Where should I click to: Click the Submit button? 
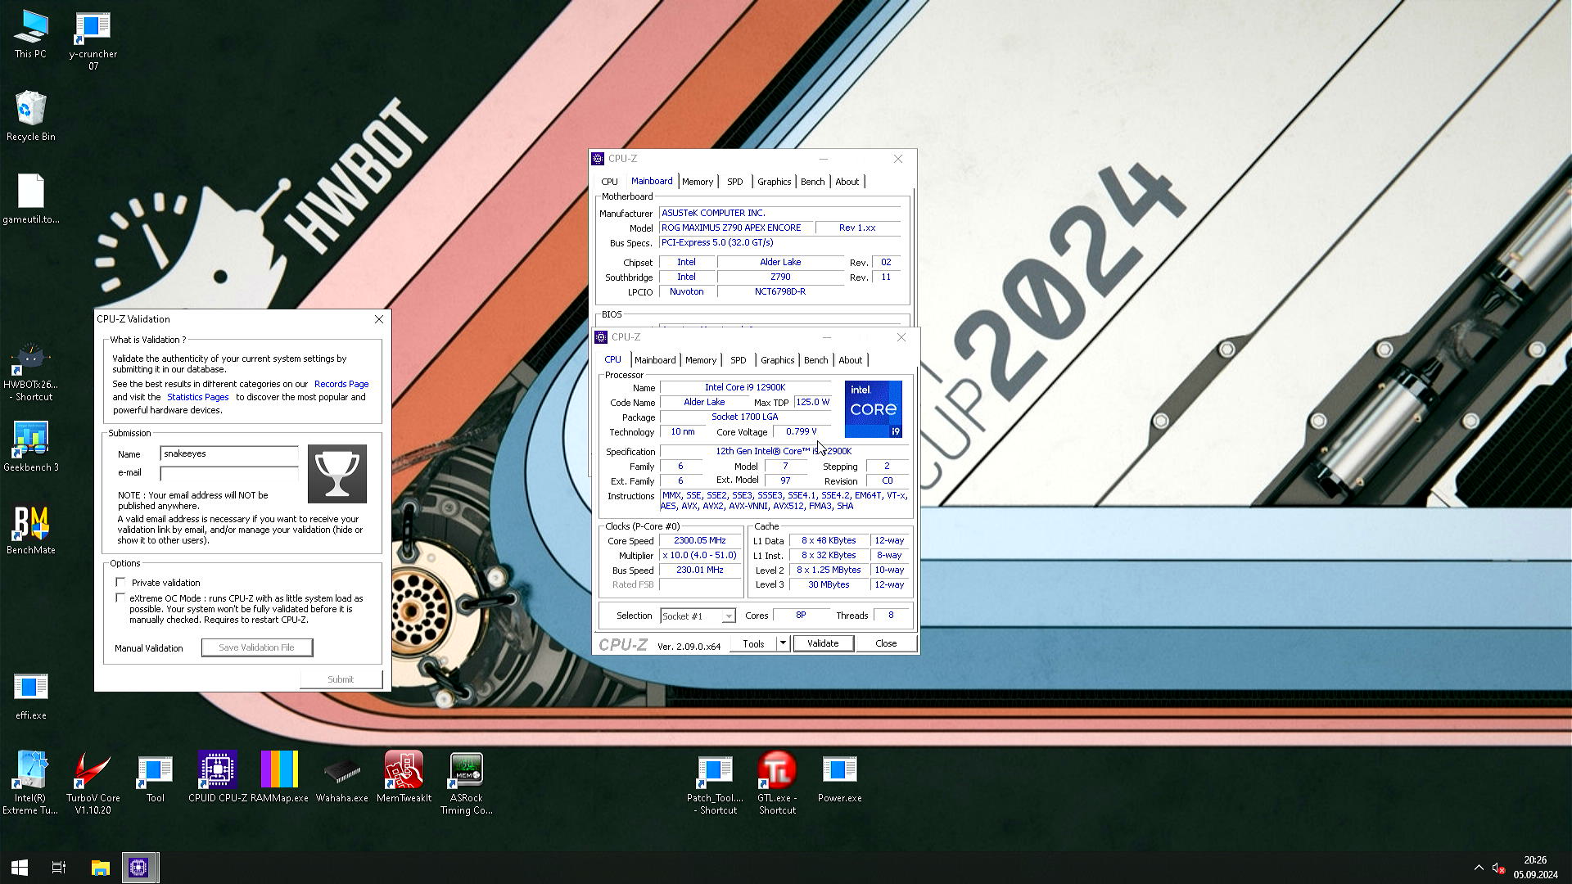(341, 679)
